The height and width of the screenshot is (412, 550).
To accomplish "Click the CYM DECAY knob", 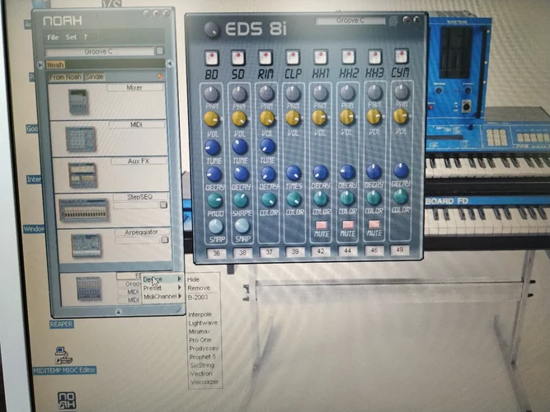I will point(401,171).
